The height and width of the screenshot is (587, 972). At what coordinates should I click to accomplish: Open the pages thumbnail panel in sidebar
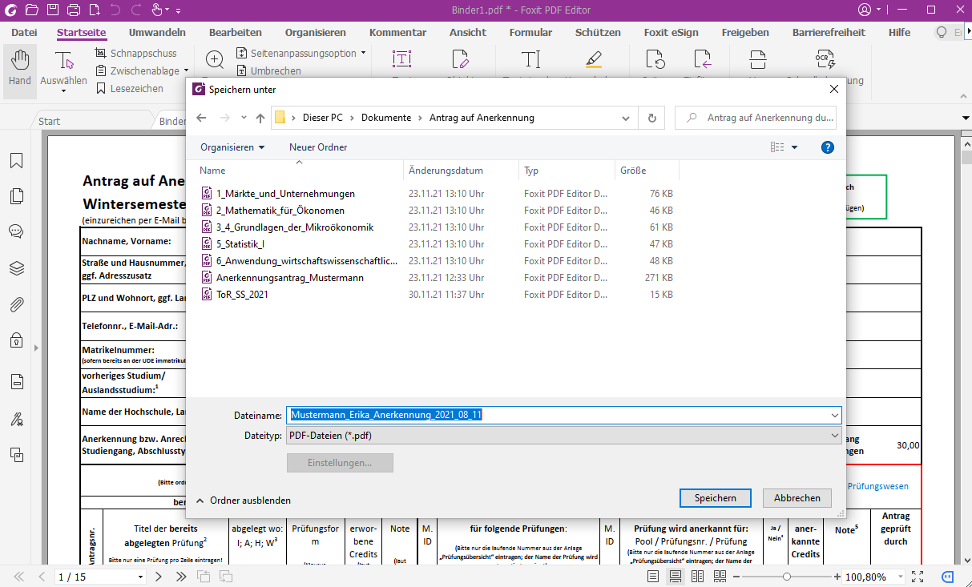click(16, 196)
